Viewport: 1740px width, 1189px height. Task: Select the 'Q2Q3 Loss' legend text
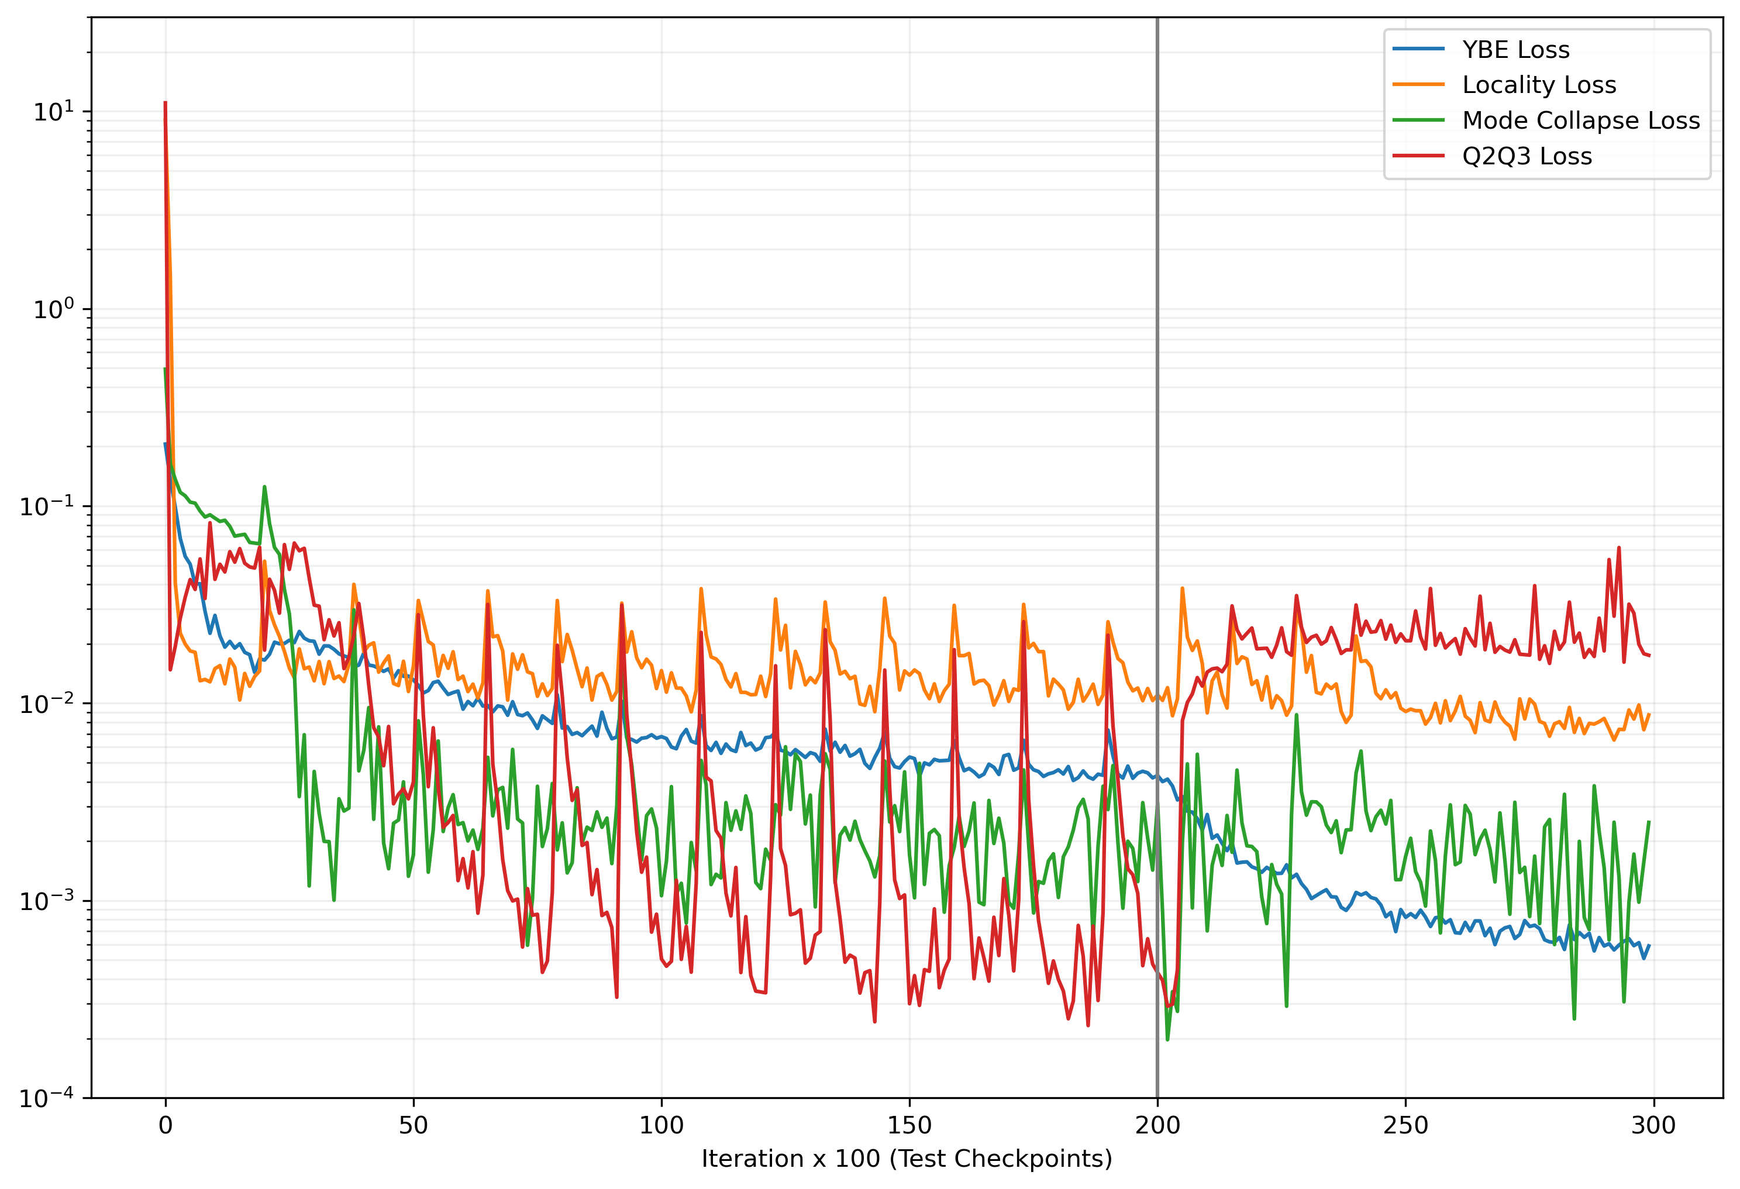1527,156
